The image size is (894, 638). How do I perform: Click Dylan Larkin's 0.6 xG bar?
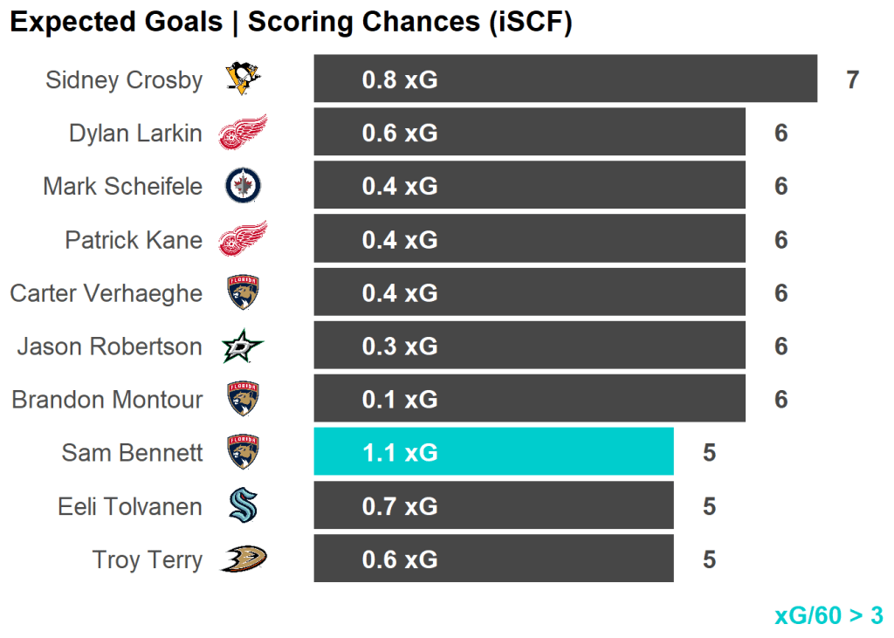point(529,133)
